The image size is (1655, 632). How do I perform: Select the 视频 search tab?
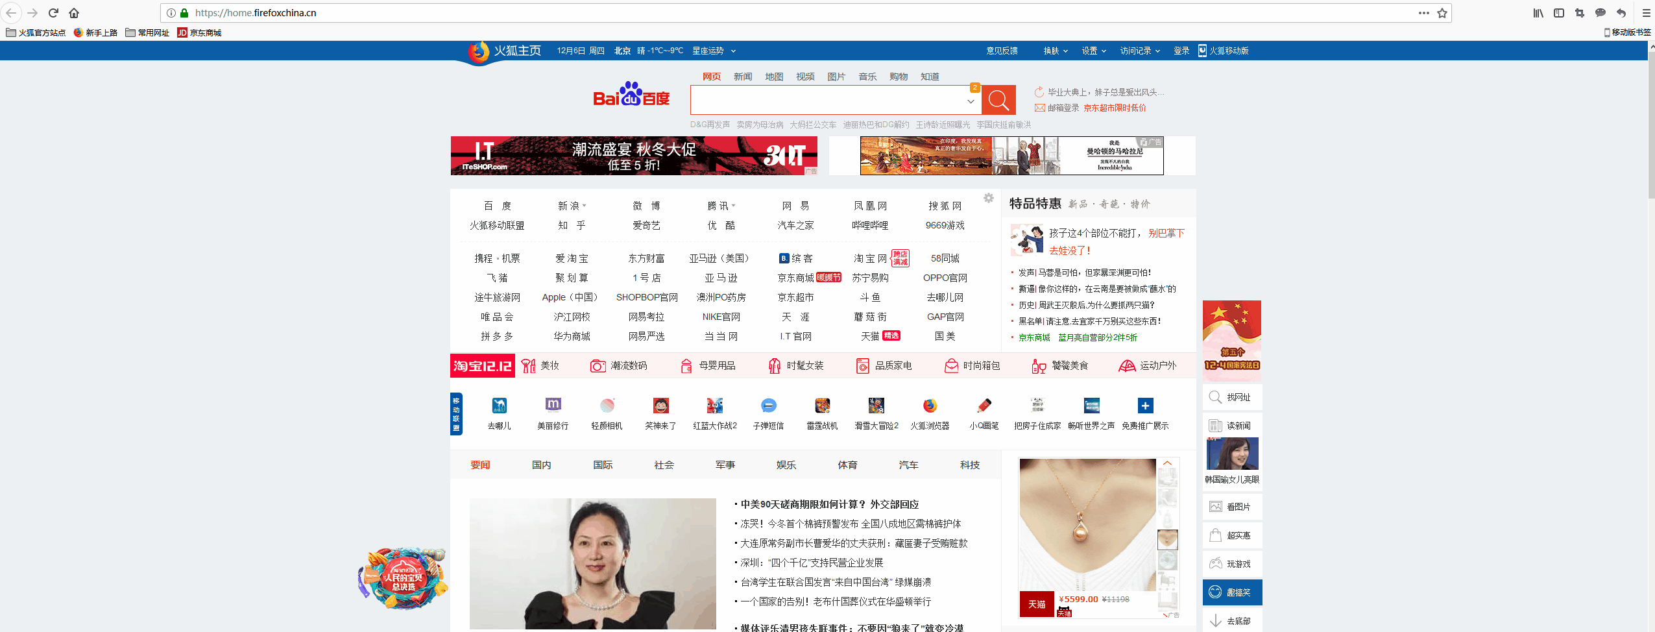(805, 77)
